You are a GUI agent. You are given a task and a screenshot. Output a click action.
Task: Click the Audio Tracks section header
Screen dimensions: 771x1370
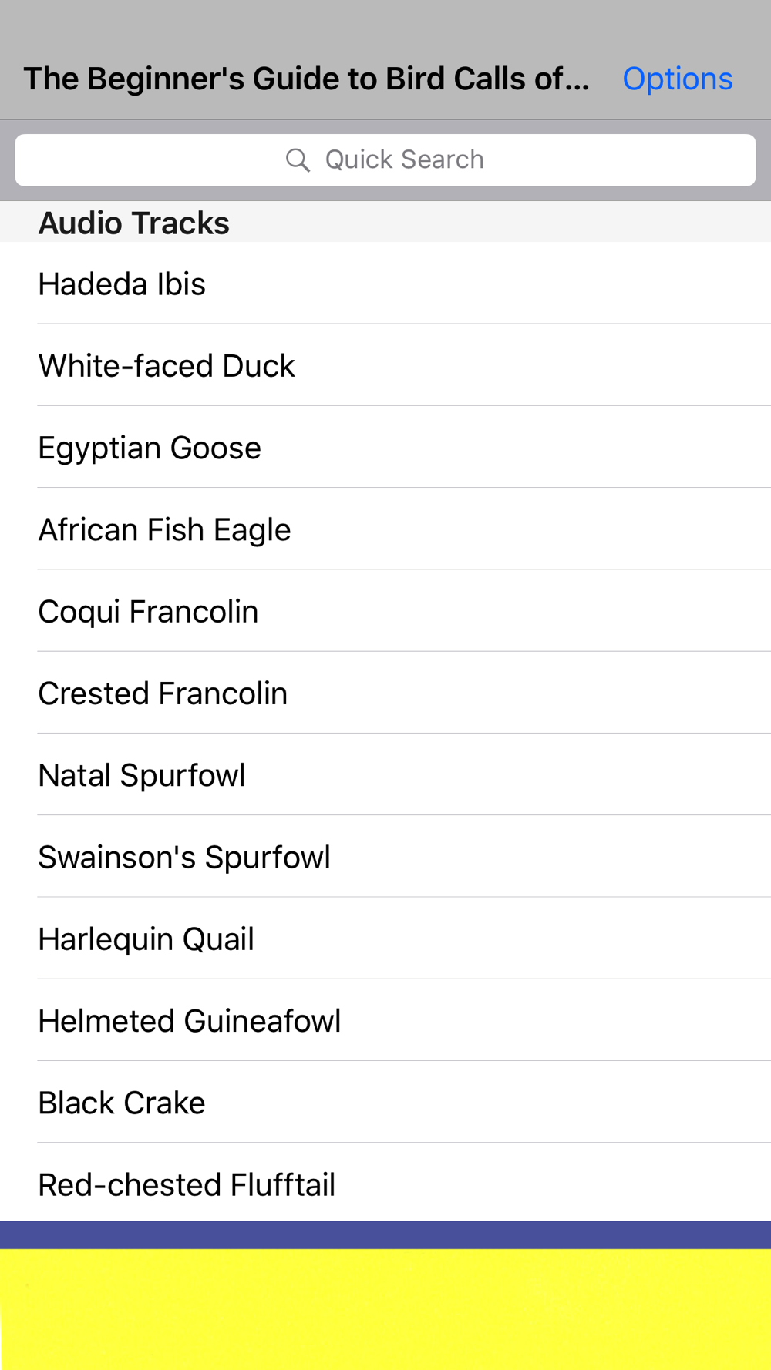[134, 223]
